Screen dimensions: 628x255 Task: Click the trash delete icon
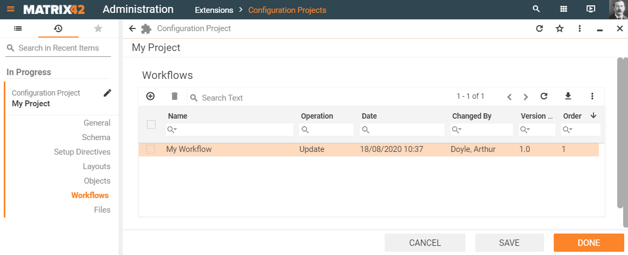point(174,96)
